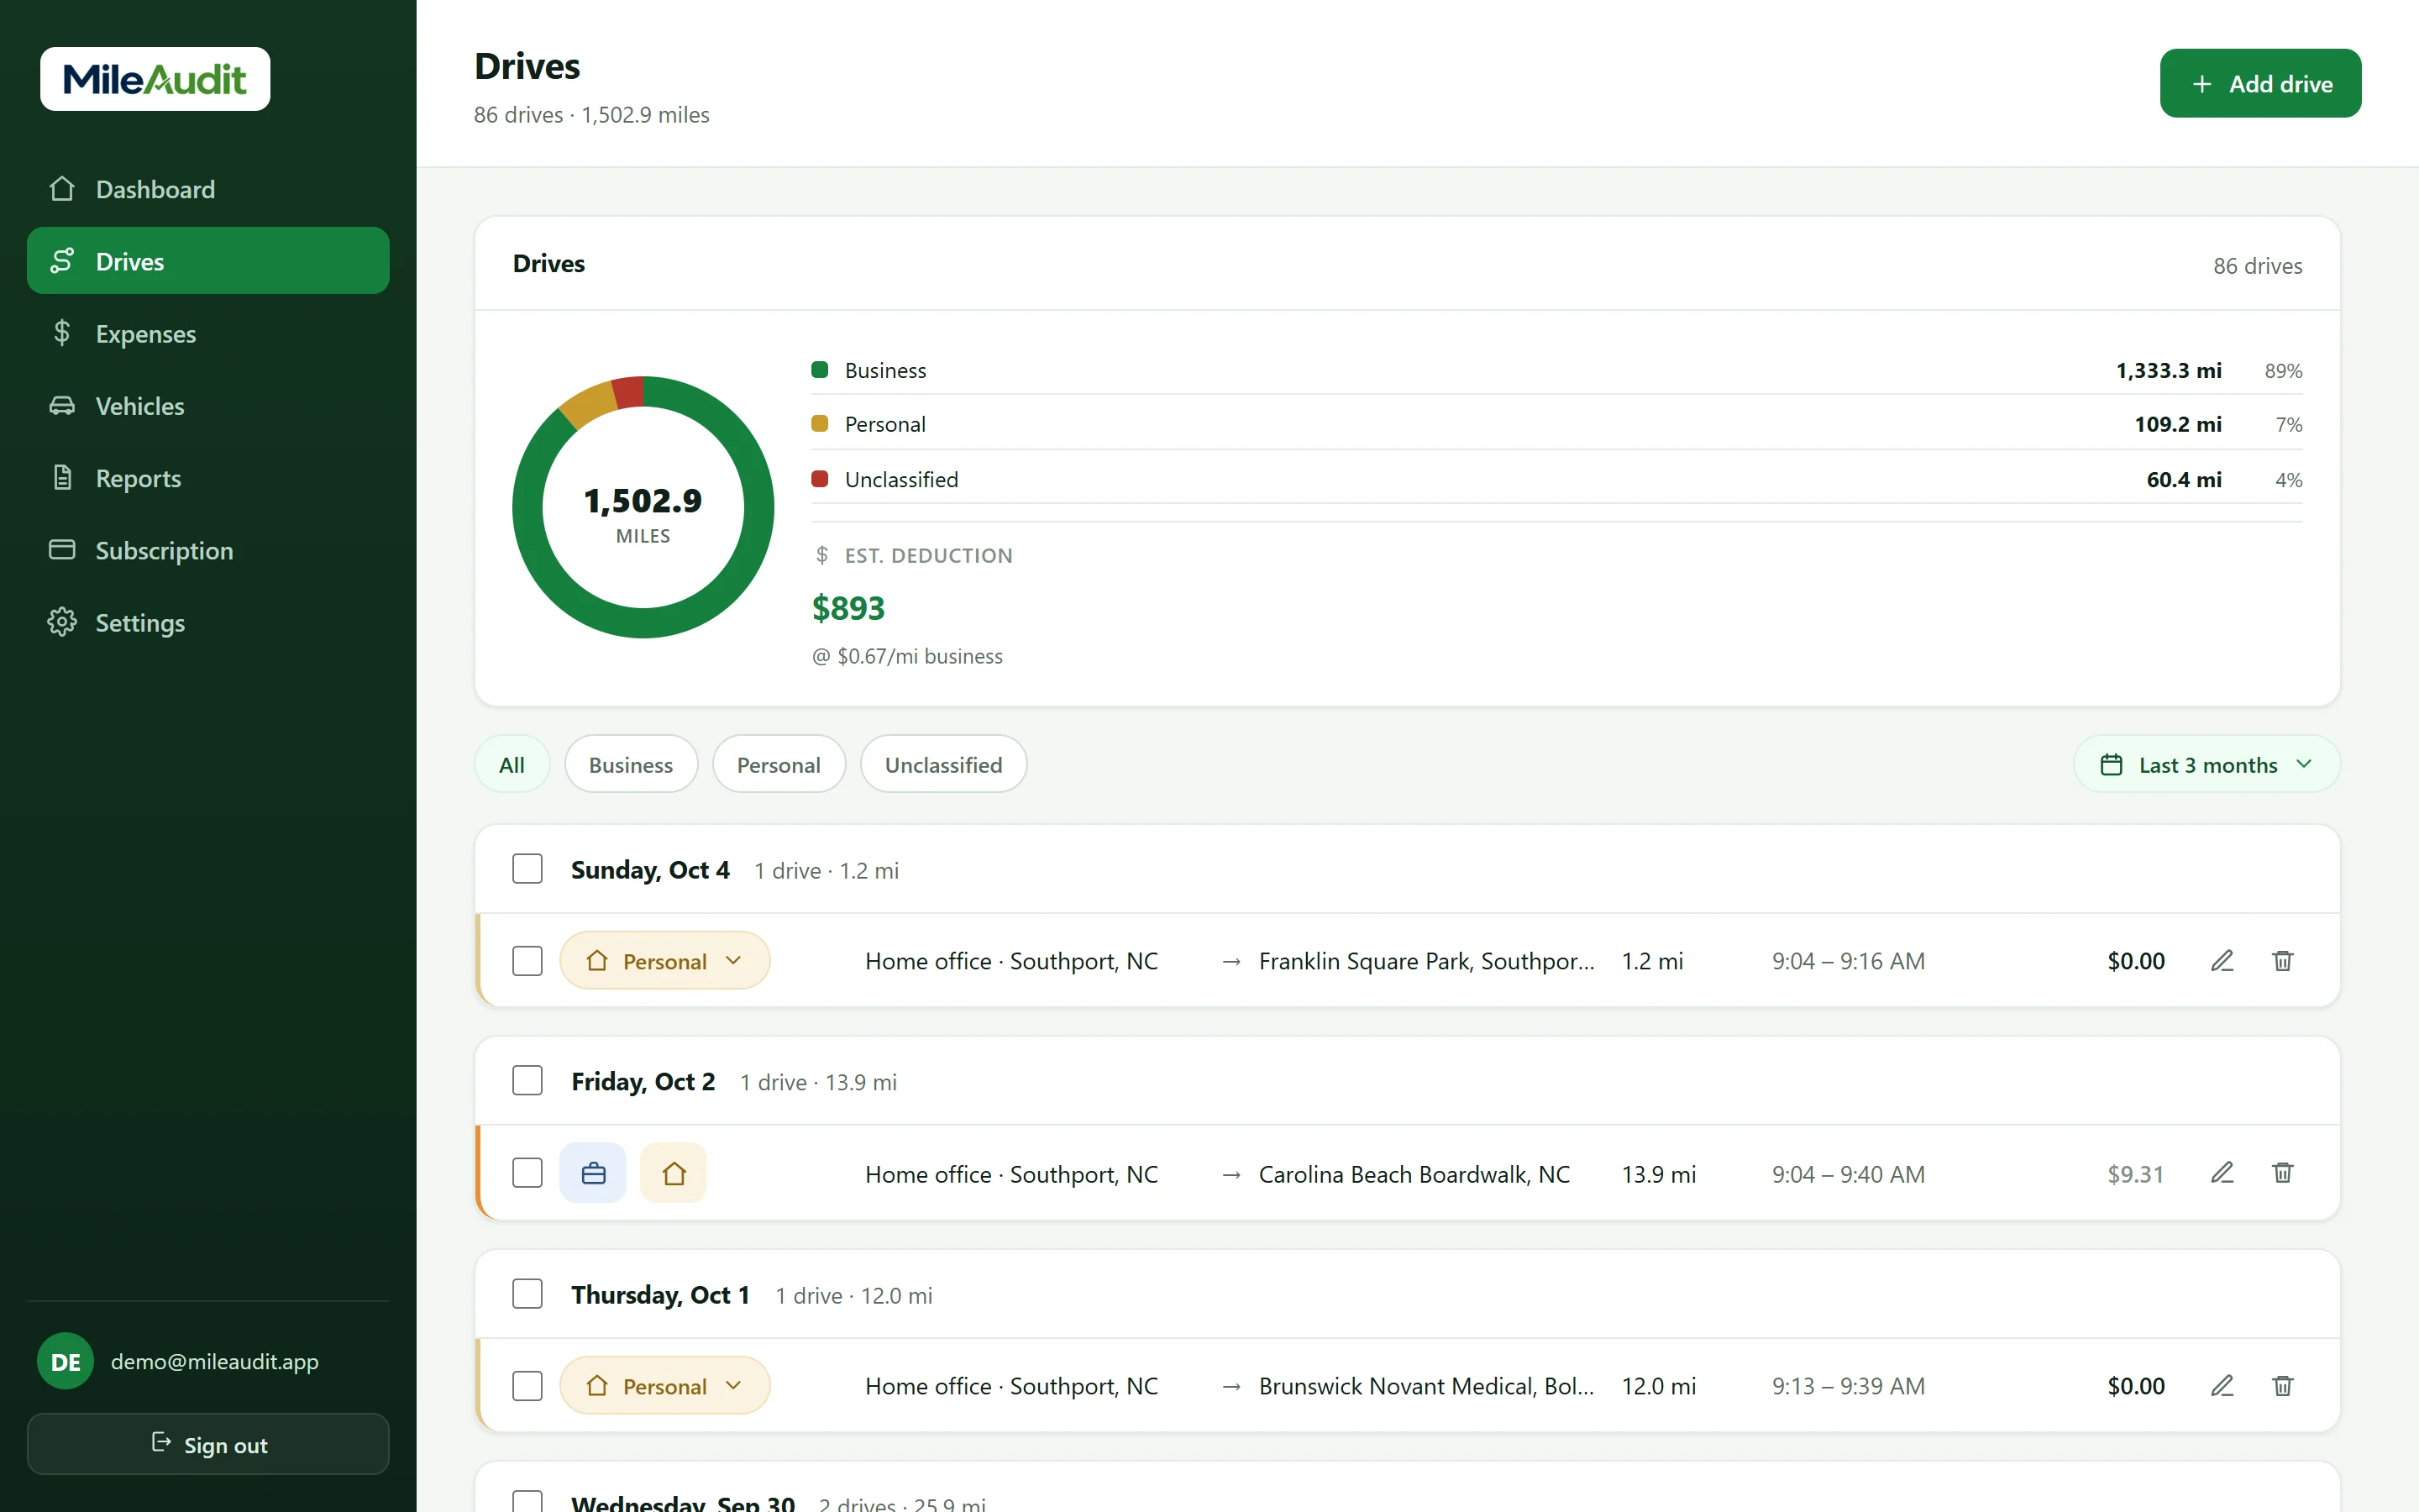Delete the Brunswick Novant Medical drive

(2282, 1386)
